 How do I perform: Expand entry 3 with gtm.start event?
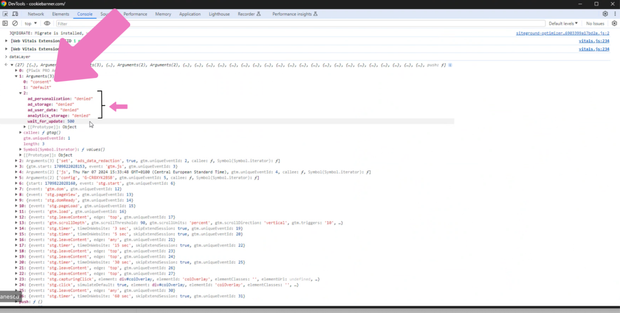click(x=16, y=167)
